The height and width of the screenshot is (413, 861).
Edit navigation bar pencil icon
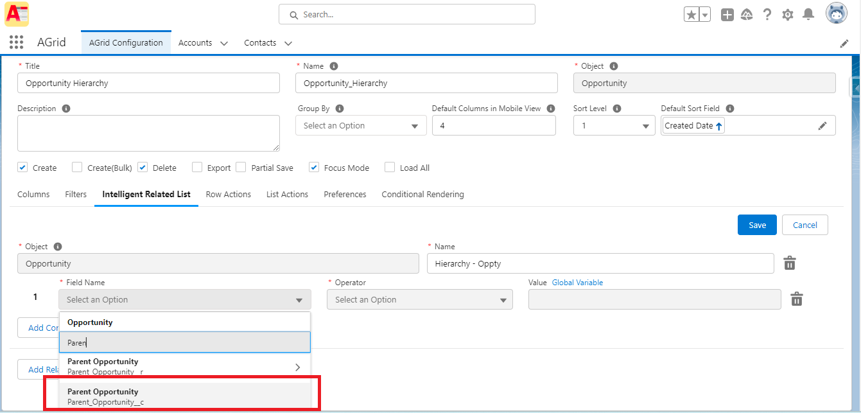coord(844,44)
